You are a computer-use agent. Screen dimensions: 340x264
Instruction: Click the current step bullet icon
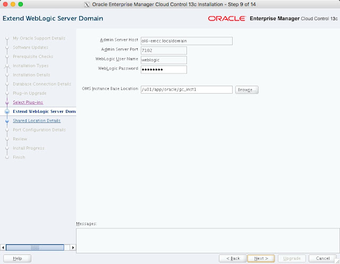point(7,111)
